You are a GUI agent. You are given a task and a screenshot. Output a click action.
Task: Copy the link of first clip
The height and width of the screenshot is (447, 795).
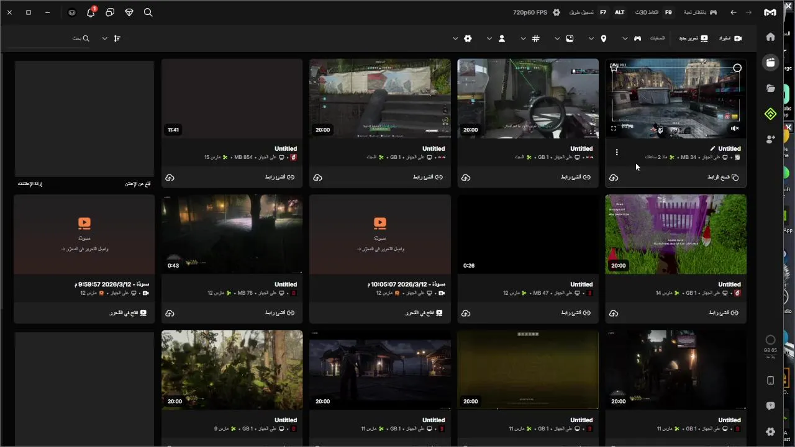click(723, 178)
